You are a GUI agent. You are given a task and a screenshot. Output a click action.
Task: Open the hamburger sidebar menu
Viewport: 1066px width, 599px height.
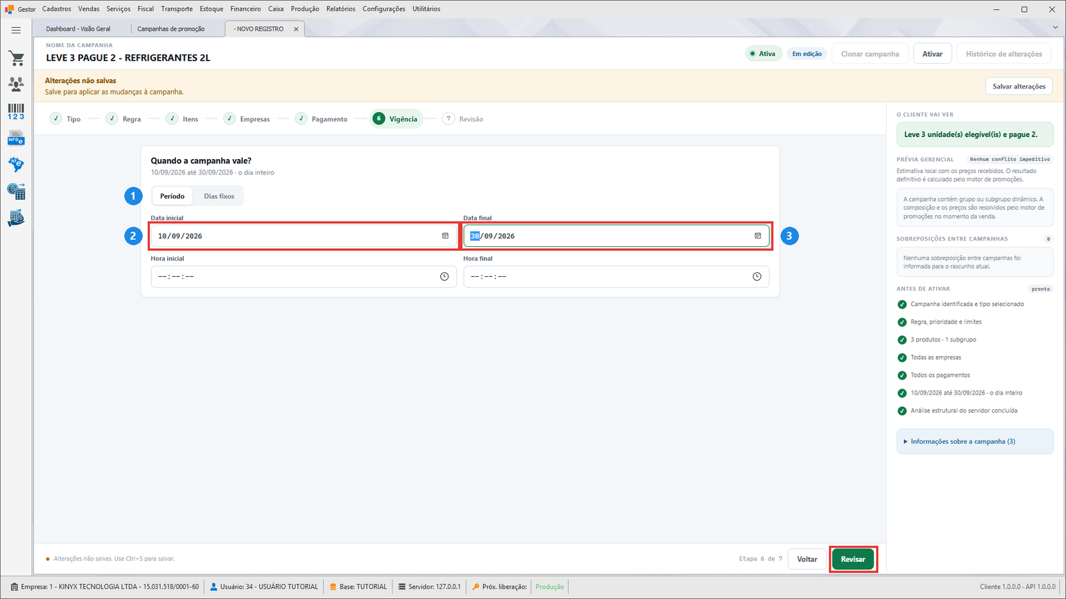point(16,30)
